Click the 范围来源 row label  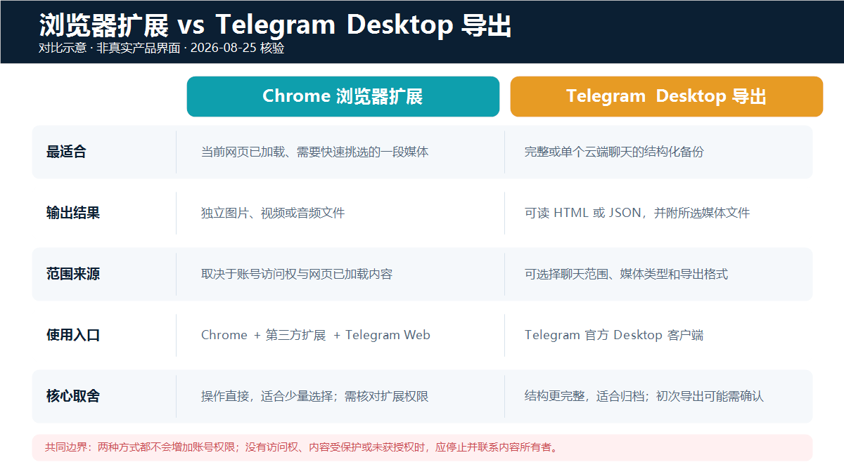click(x=73, y=274)
